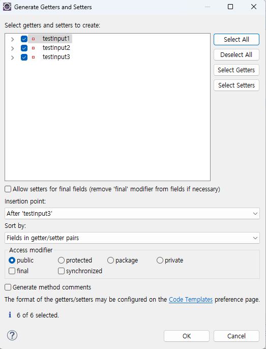Expand the testInput2 tree node

[13, 48]
